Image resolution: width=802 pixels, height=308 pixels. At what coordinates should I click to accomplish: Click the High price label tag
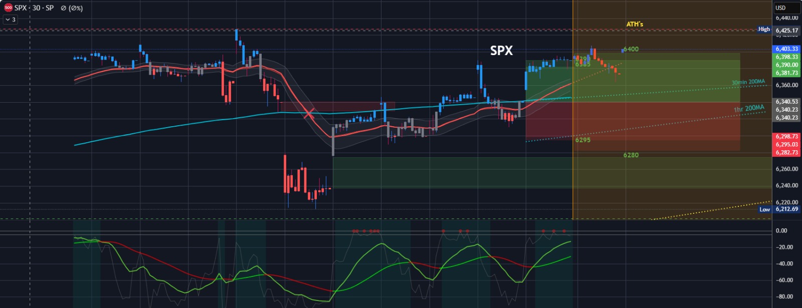(764, 30)
